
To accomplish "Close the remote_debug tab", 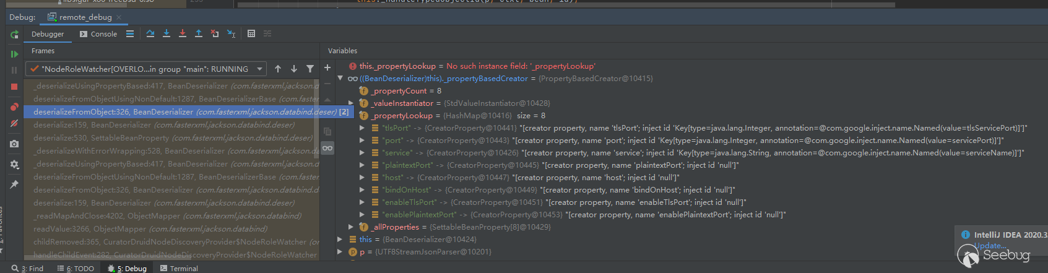I will pos(119,17).
